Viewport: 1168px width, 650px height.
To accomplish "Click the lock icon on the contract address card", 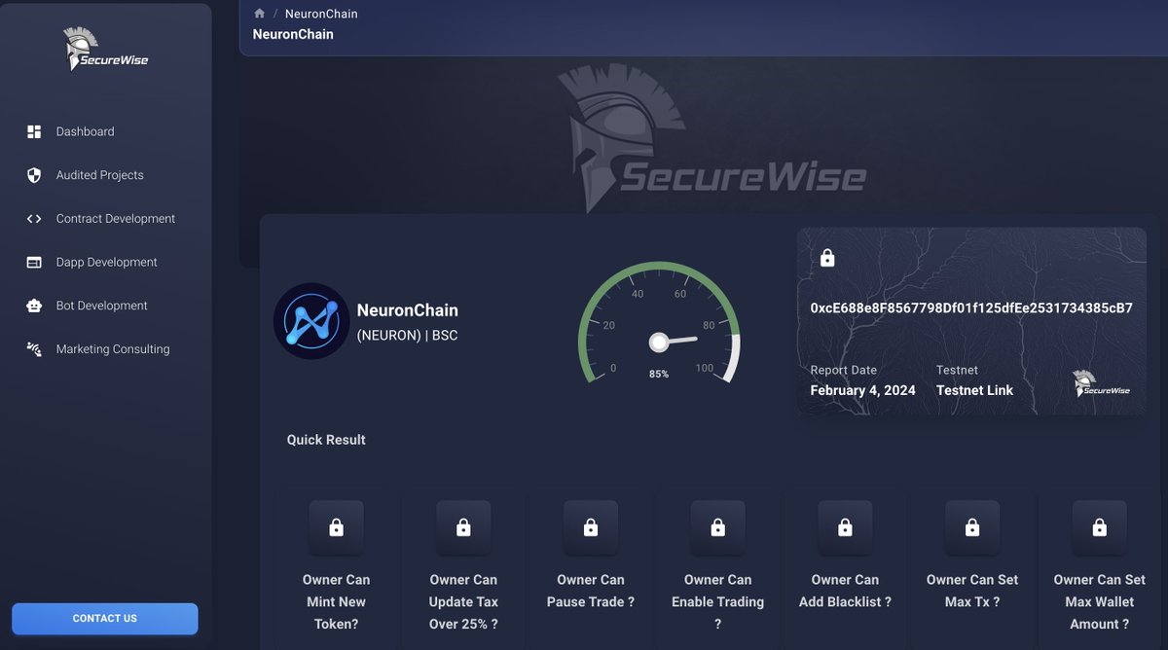I will tap(827, 258).
